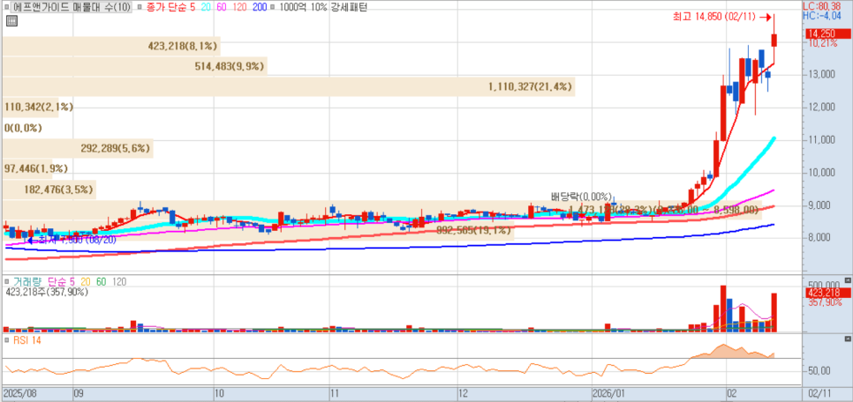Click the red 14,250 current price tag
The image size is (853, 402).
click(827, 33)
